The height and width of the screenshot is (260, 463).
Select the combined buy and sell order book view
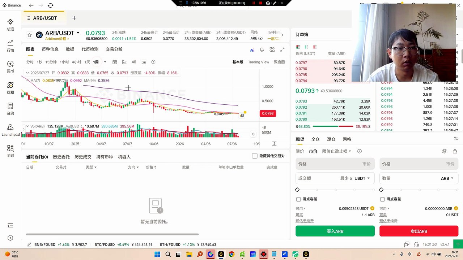(x=298, y=47)
